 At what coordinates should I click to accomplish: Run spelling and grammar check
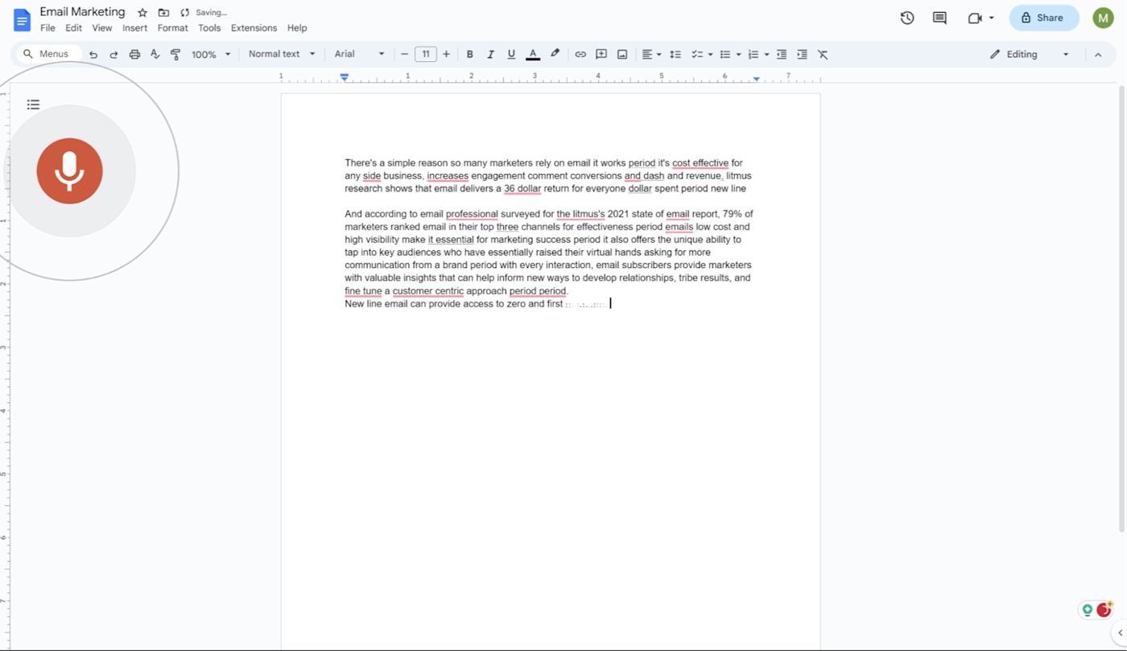155,55
